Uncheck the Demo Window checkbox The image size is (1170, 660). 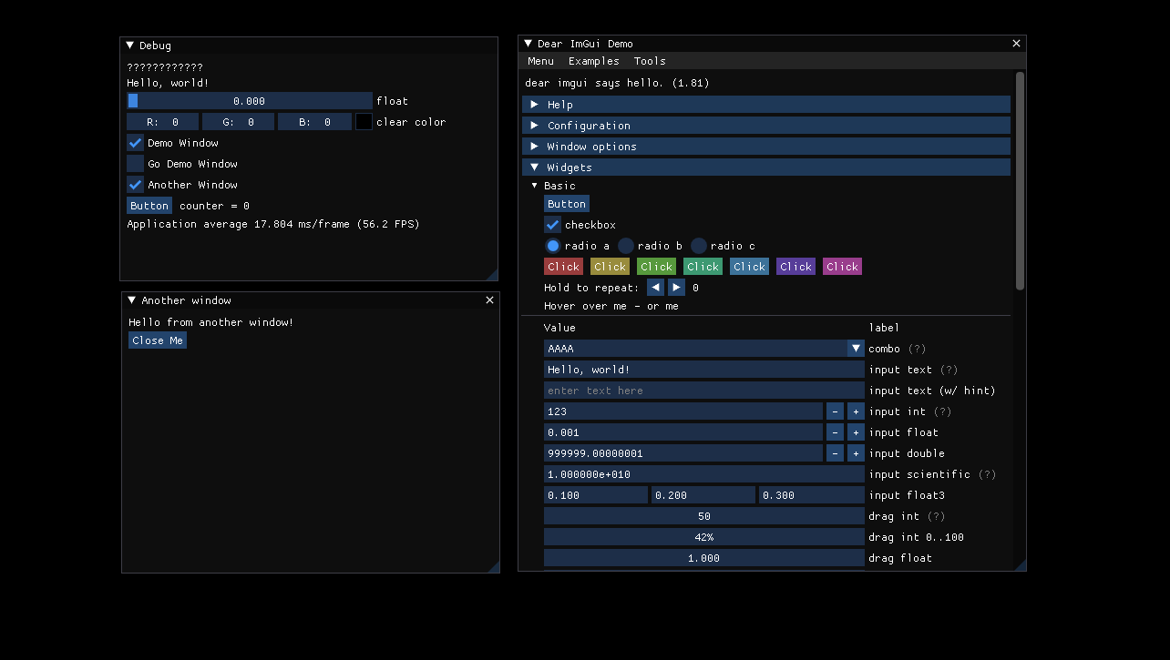tap(135, 143)
